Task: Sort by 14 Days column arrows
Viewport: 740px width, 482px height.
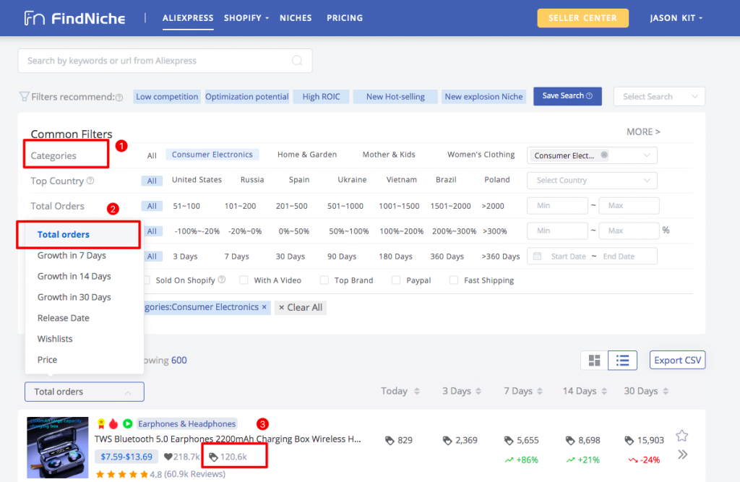Action: point(604,391)
